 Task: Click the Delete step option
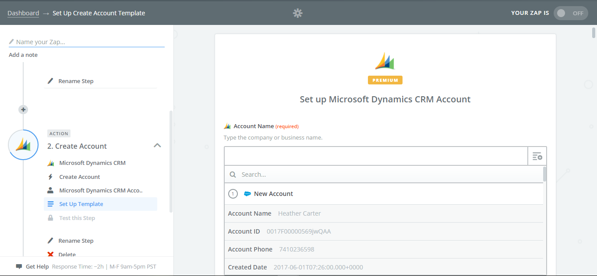click(67, 255)
